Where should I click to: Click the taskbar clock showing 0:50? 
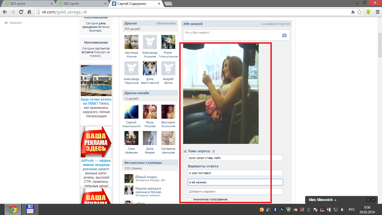(x=367, y=209)
